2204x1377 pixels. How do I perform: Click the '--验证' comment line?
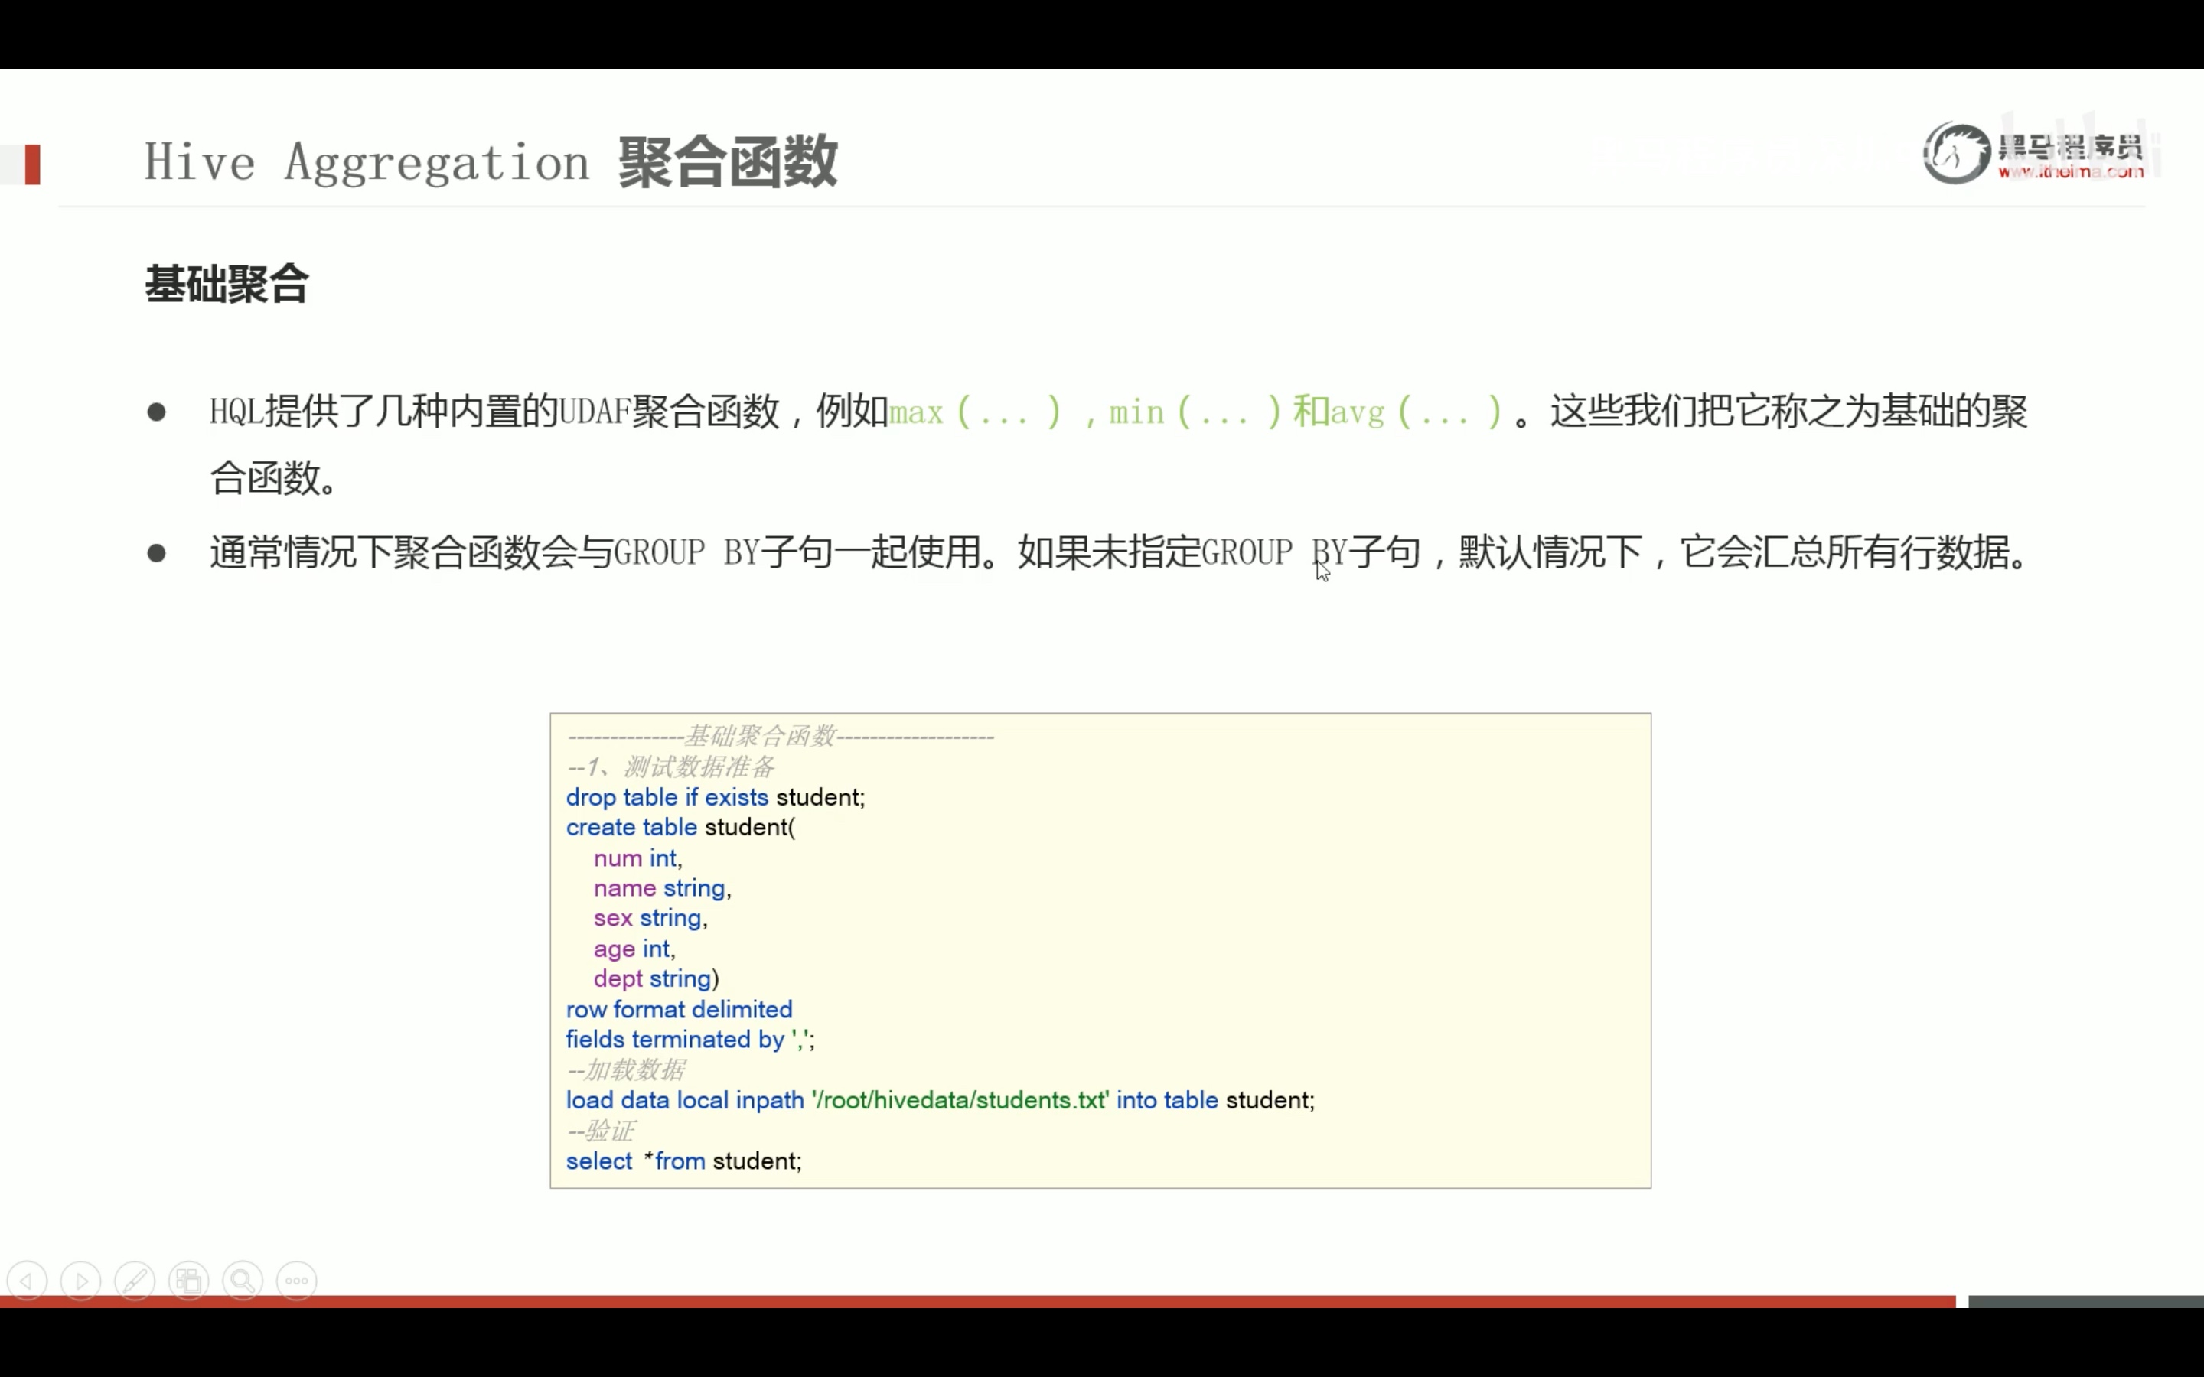coord(599,1131)
